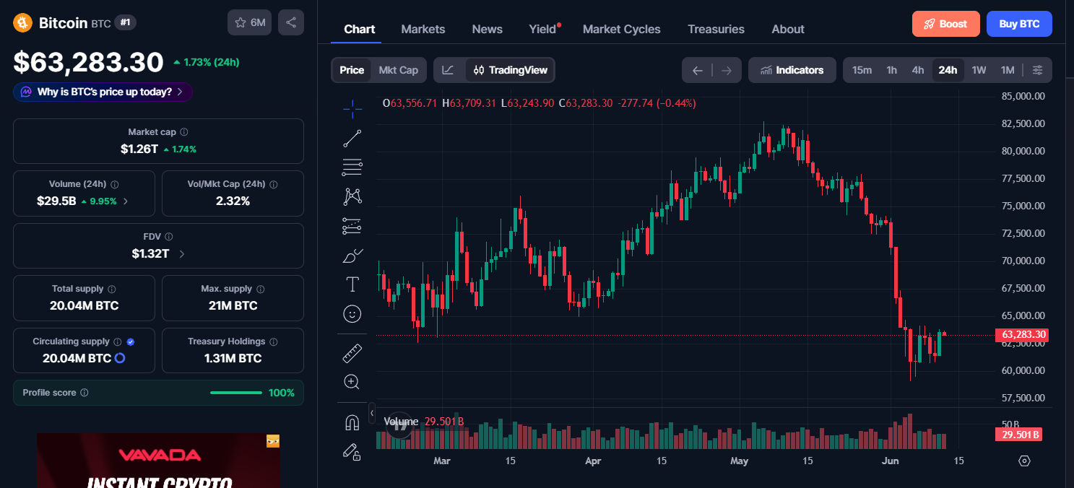
Task: Set chart interval to 4h
Action: (918, 70)
